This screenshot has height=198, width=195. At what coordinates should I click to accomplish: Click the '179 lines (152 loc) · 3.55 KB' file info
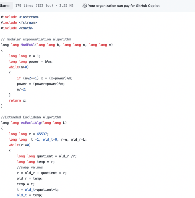tap(44, 6)
